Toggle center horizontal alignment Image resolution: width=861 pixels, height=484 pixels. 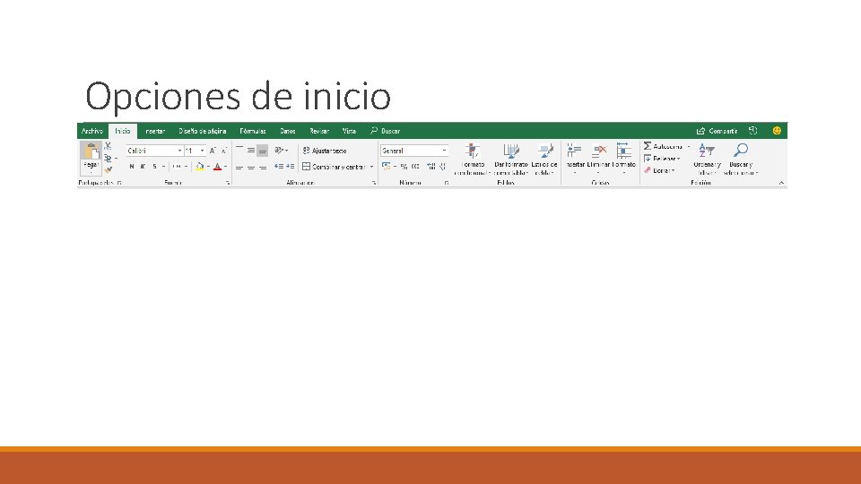[x=251, y=167]
